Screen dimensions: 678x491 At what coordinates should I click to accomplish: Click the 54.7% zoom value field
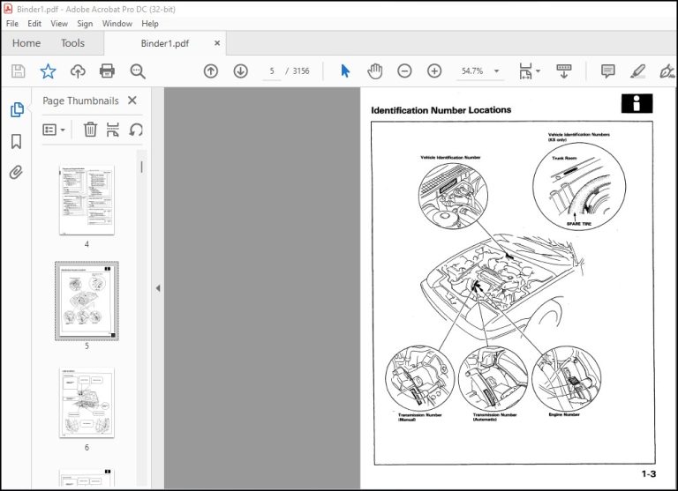click(472, 71)
